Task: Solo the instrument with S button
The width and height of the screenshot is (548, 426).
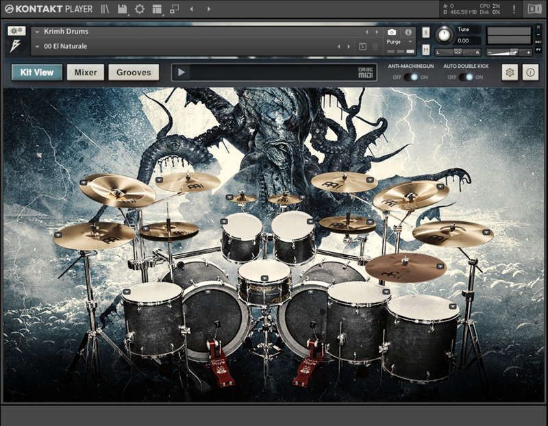Action: tap(426, 32)
